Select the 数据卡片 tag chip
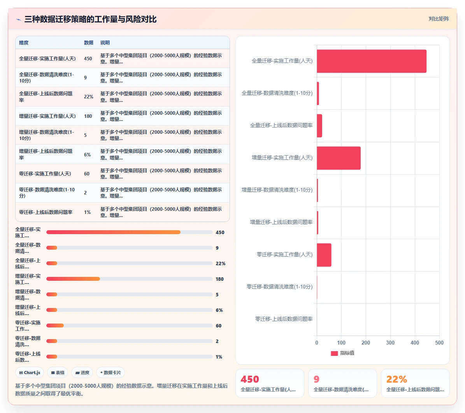Image resolution: width=465 pixels, height=413 pixels. (111, 373)
